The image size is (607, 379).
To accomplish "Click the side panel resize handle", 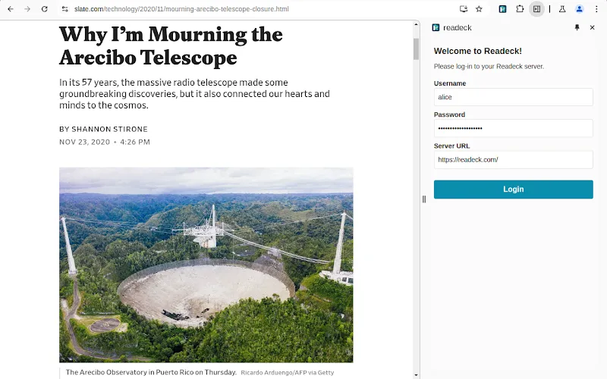I will pos(424,199).
